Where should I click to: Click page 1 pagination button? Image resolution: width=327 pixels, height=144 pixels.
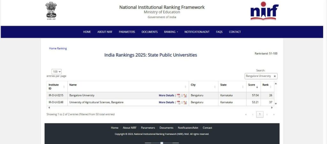[260, 114]
